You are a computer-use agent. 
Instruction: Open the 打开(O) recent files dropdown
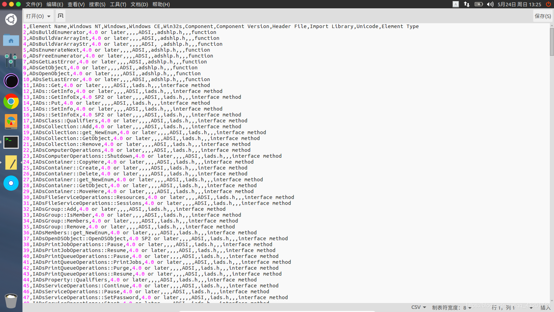coord(38,16)
